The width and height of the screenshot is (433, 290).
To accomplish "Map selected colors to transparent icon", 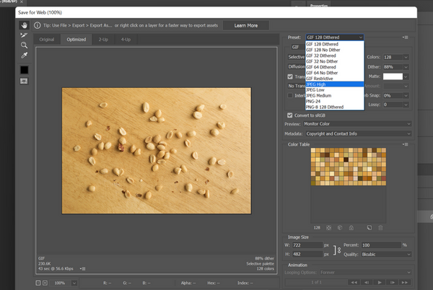I will pos(328,228).
